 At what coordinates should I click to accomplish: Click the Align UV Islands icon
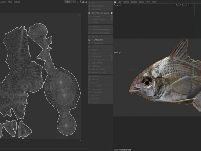click(x=90, y=63)
